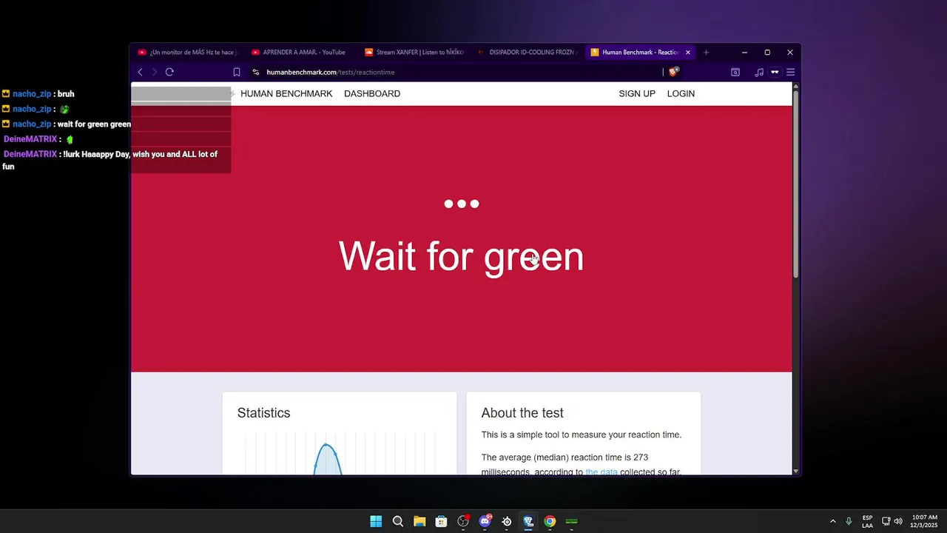Open a new browser tab
This screenshot has height=533, width=947.
point(706,53)
